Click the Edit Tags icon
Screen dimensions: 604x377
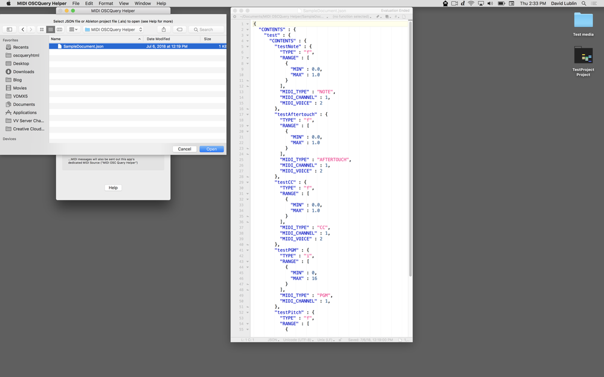point(179,30)
